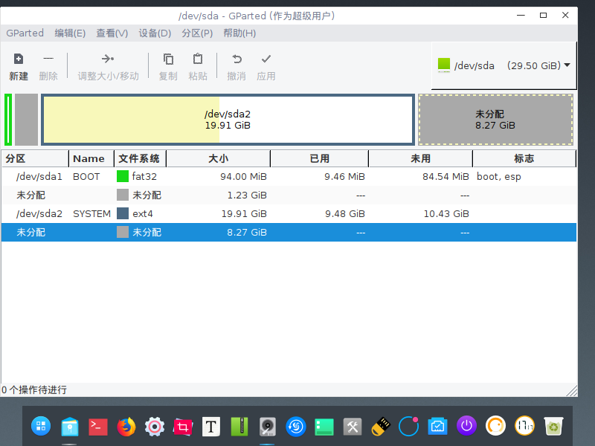Viewport: 595px width, 446px height.
Task: Open the /dev/sda device selector dropdown
Action: [504, 65]
